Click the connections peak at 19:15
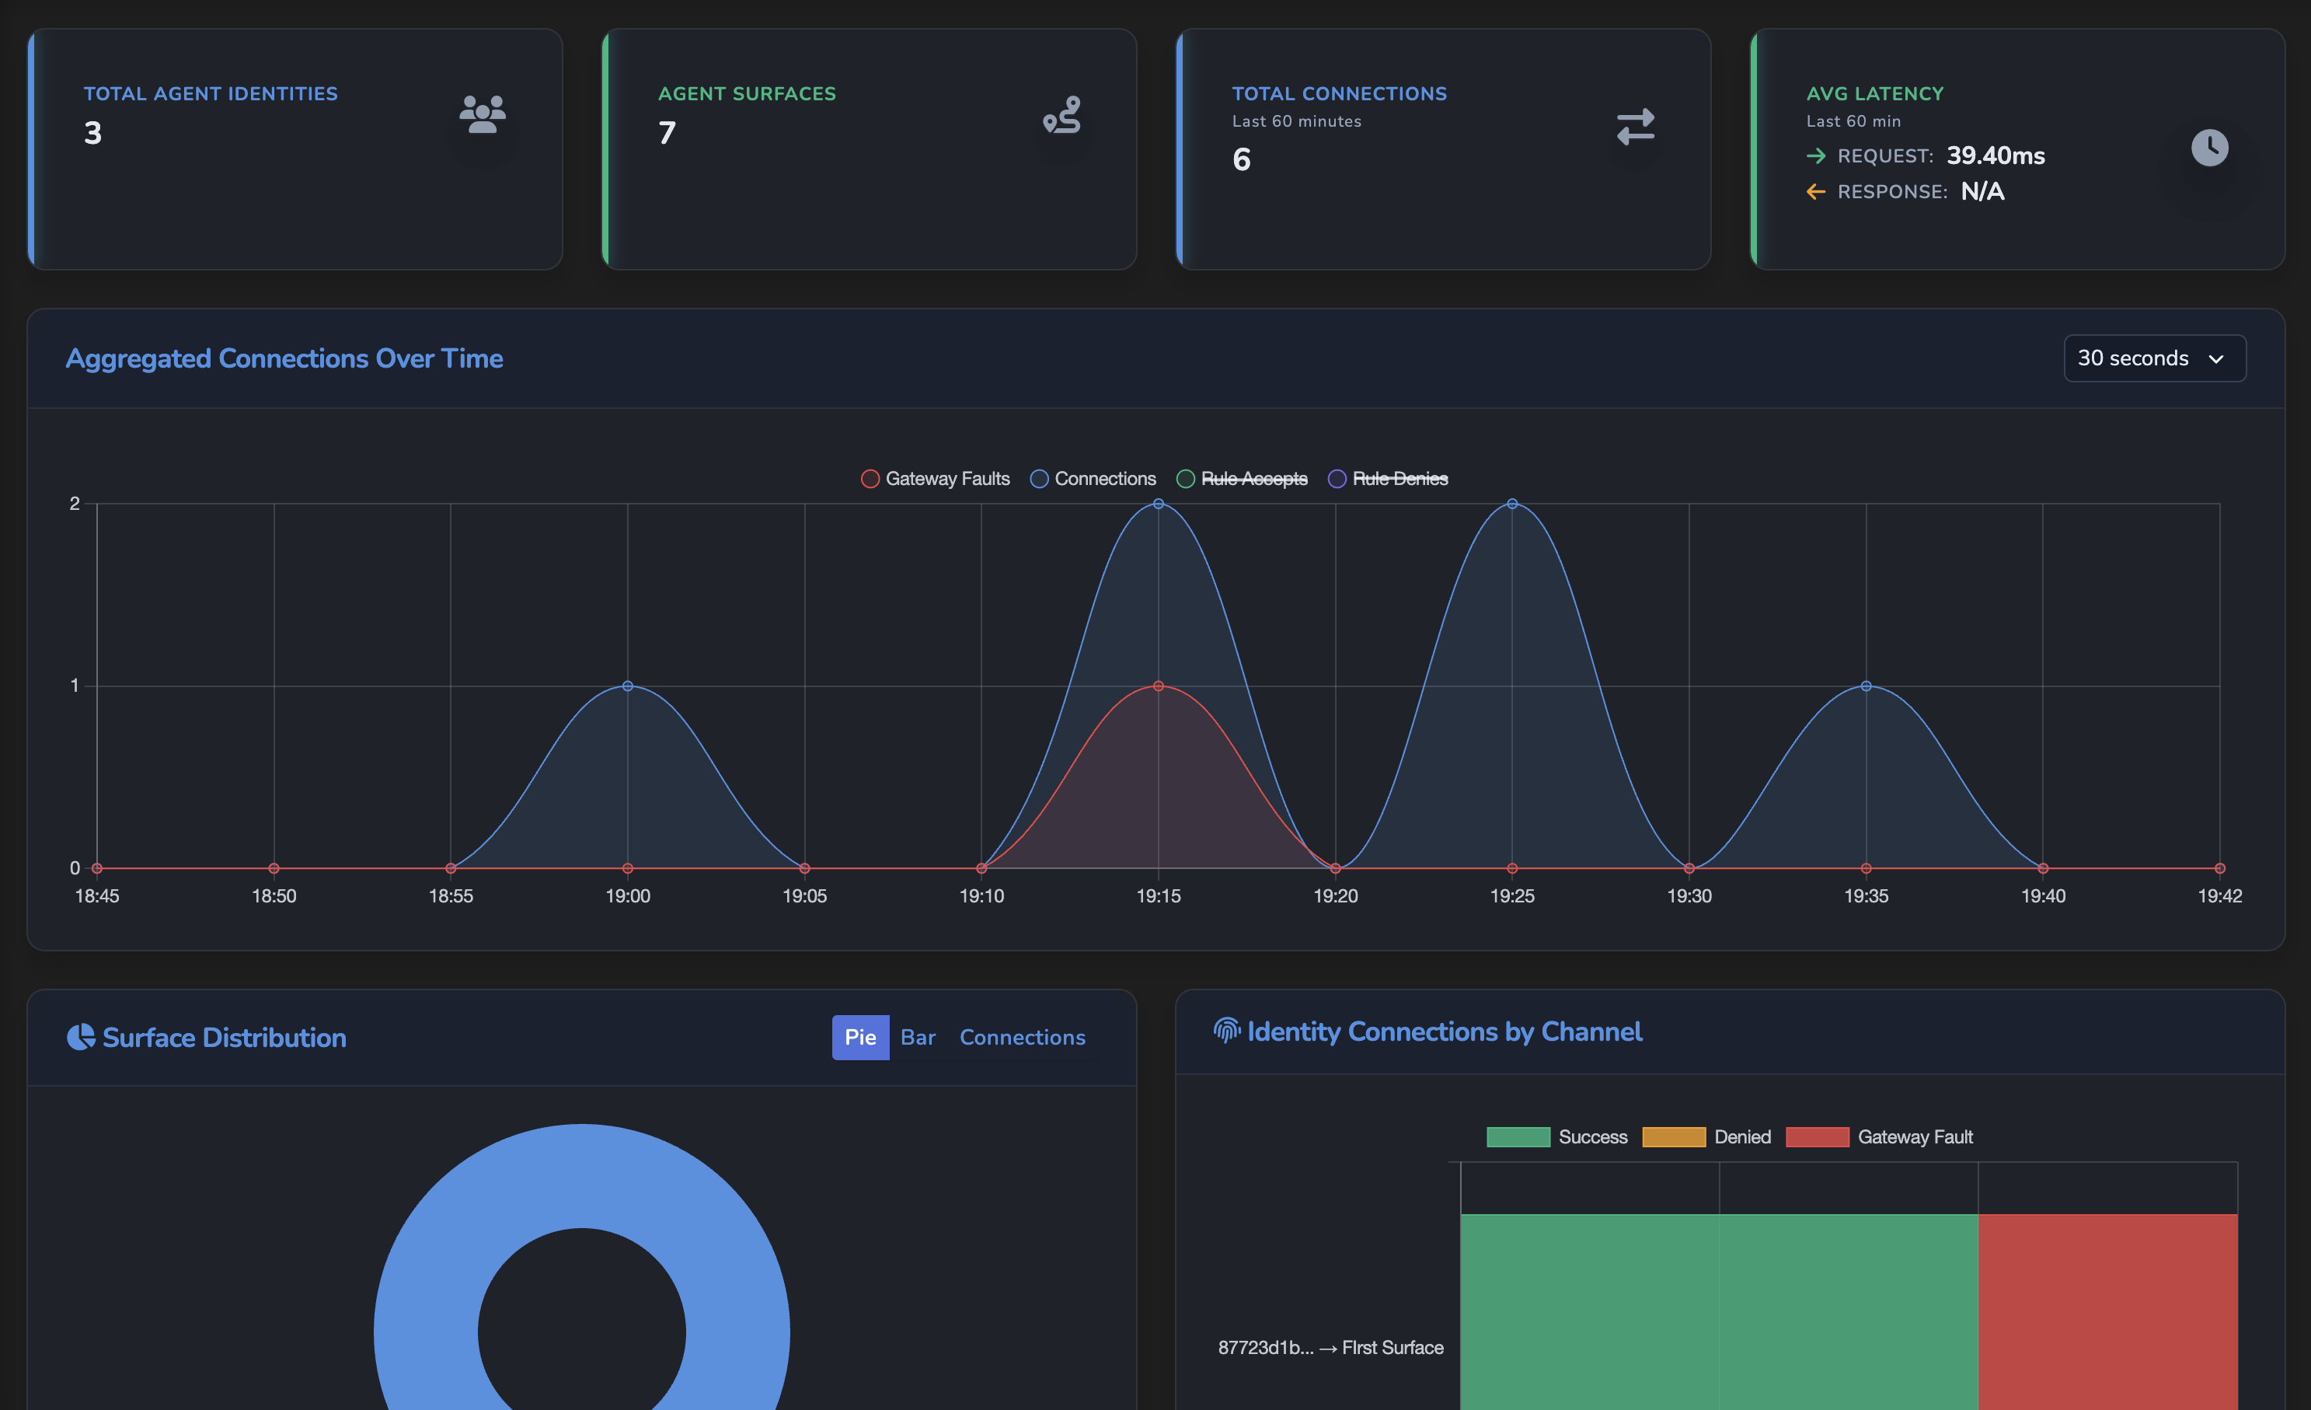2311x1410 pixels. (x=1159, y=504)
